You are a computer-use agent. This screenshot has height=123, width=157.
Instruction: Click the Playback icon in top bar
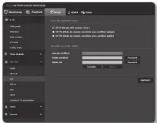[28, 12]
